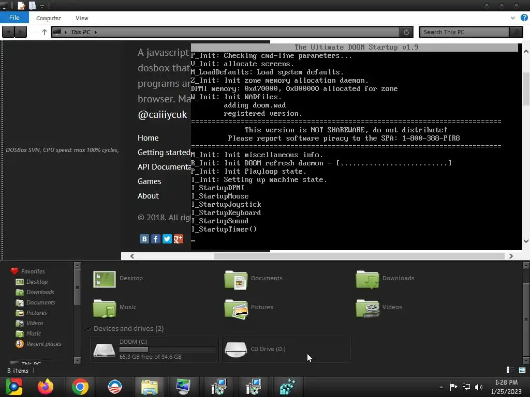530x397 pixels.
Task: Expand the ribbon with the chevron
Action: point(513,18)
